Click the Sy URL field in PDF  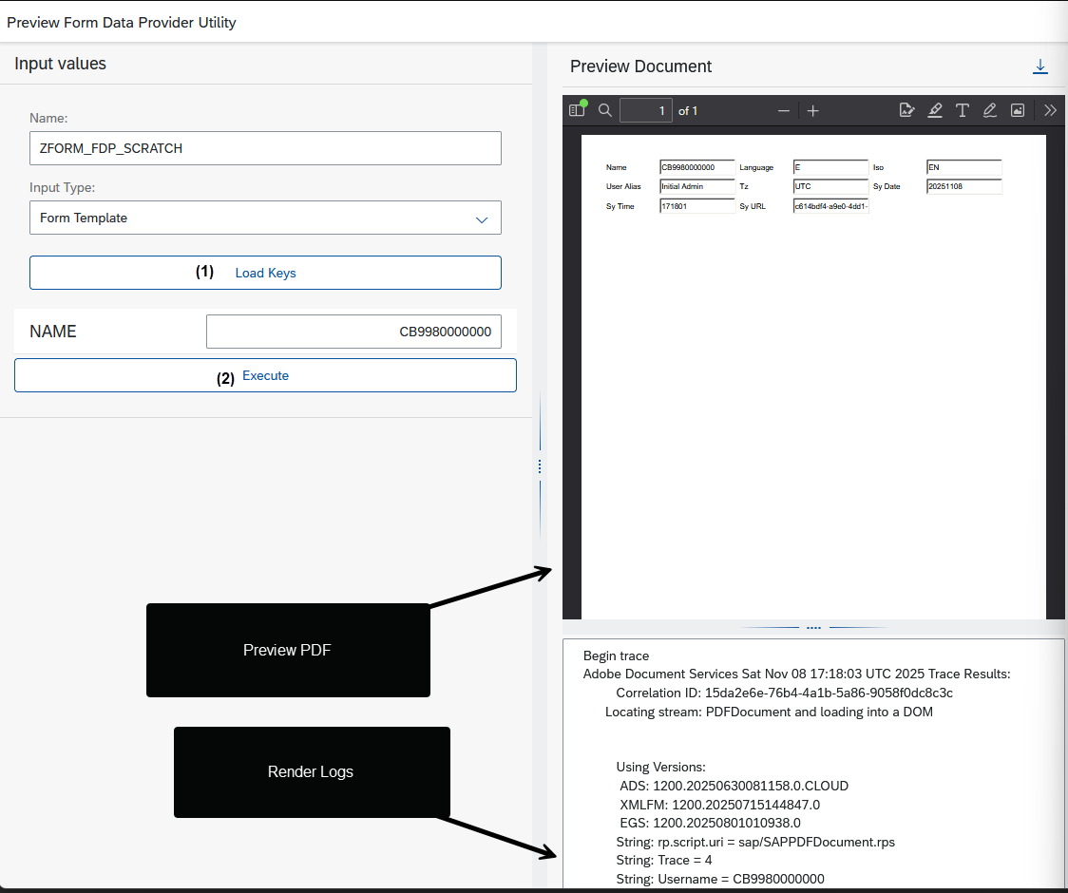click(830, 206)
